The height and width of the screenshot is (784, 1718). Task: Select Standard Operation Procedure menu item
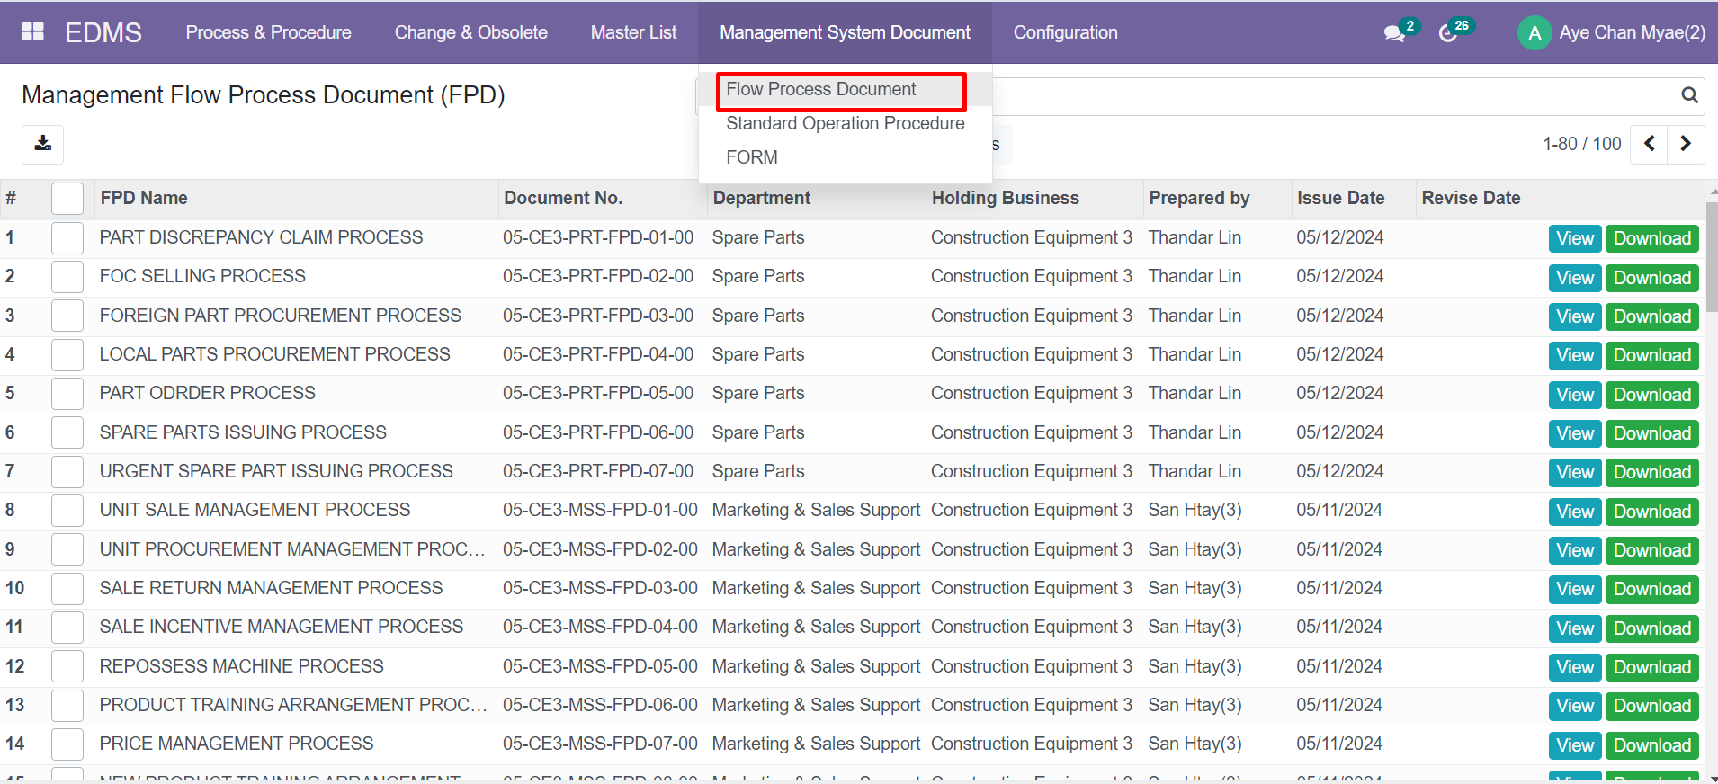[846, 123]
